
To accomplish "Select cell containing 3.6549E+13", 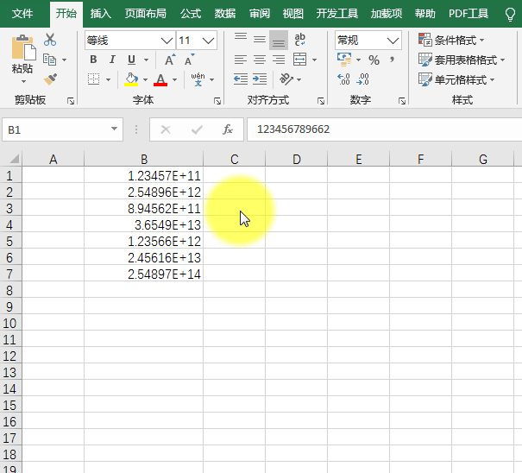I will [x=144, y=224].
